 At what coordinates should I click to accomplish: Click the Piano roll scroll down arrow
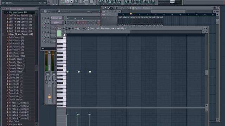click(x=206, y=106)
